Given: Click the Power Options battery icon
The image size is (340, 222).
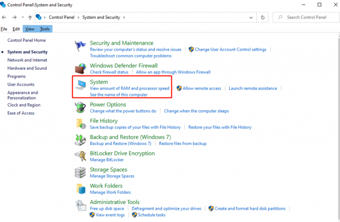Looking at the screenshot, I should 81,107.
